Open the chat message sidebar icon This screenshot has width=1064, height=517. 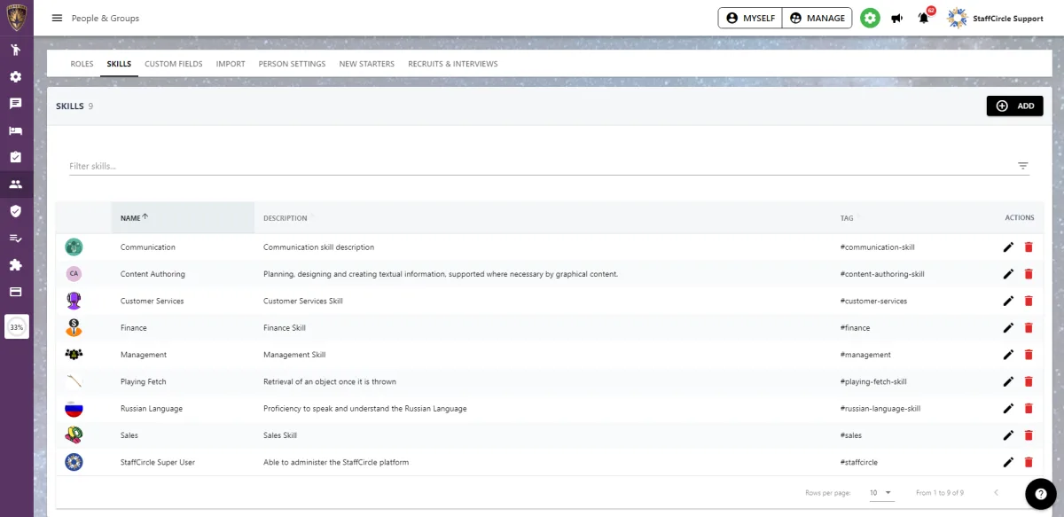coord(15,104)
